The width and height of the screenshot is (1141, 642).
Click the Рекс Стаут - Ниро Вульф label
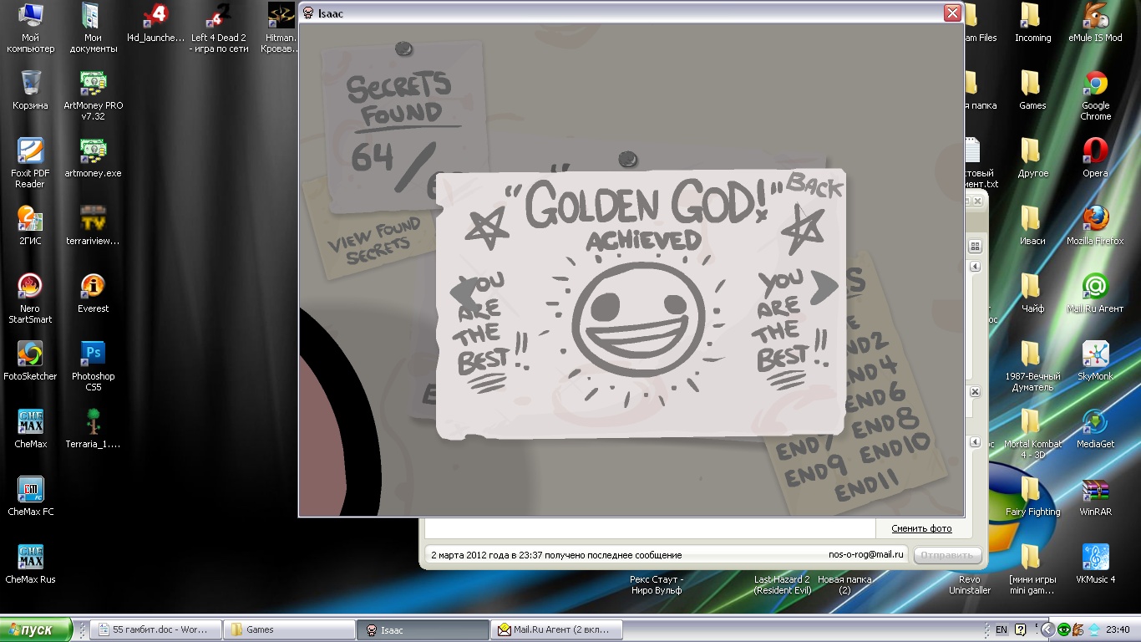[657, 584]
